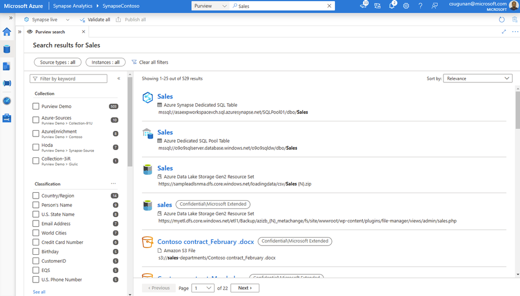Click Publish all
Image resolution: width=520 pixels, height=296 pixels.
[x=131, y=20]
